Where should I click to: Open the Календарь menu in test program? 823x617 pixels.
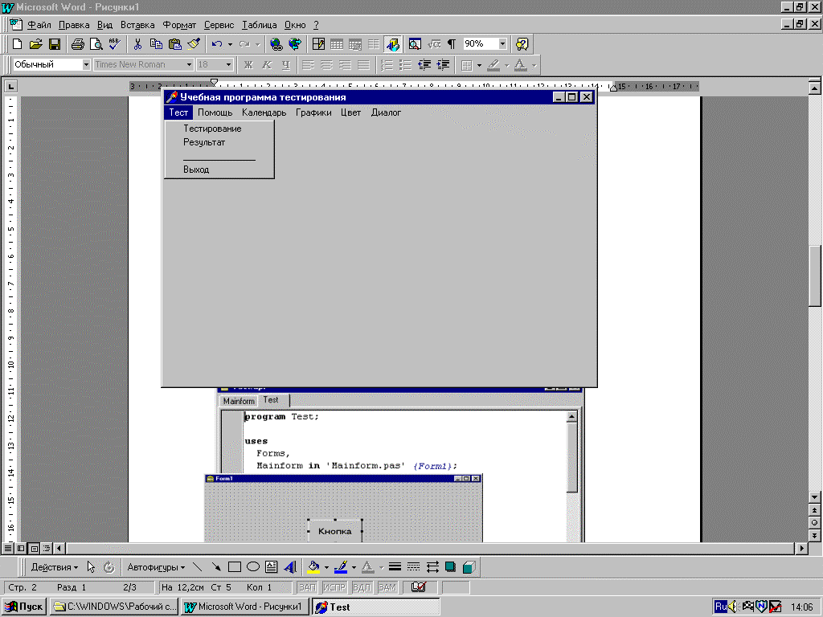pos(264,112)
